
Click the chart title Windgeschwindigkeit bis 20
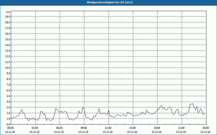(110, 2)
